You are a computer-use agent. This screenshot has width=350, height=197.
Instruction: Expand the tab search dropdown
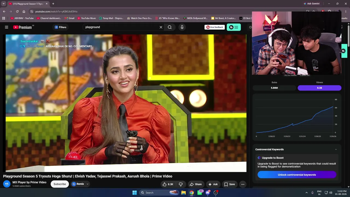click(4, 4)
